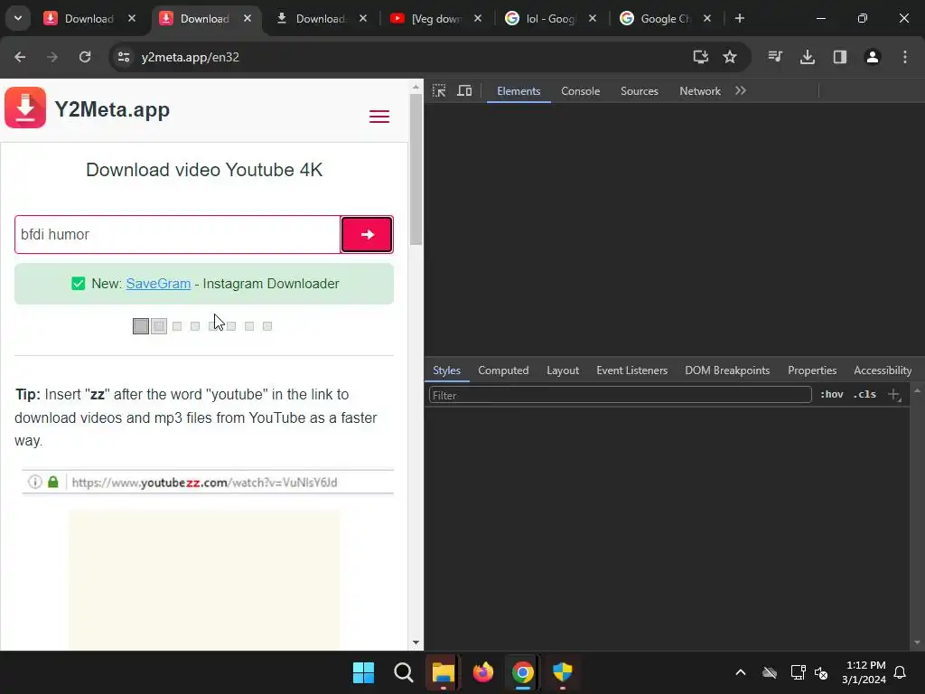Click the page vertical scrollbar thumb
Image resolution: width=925 pixels, height=694 pixels.
point(416,168)
